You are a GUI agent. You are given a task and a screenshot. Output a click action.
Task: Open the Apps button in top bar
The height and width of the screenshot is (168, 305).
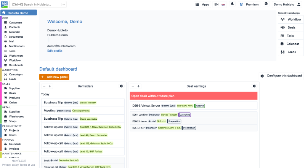(202, 5)
